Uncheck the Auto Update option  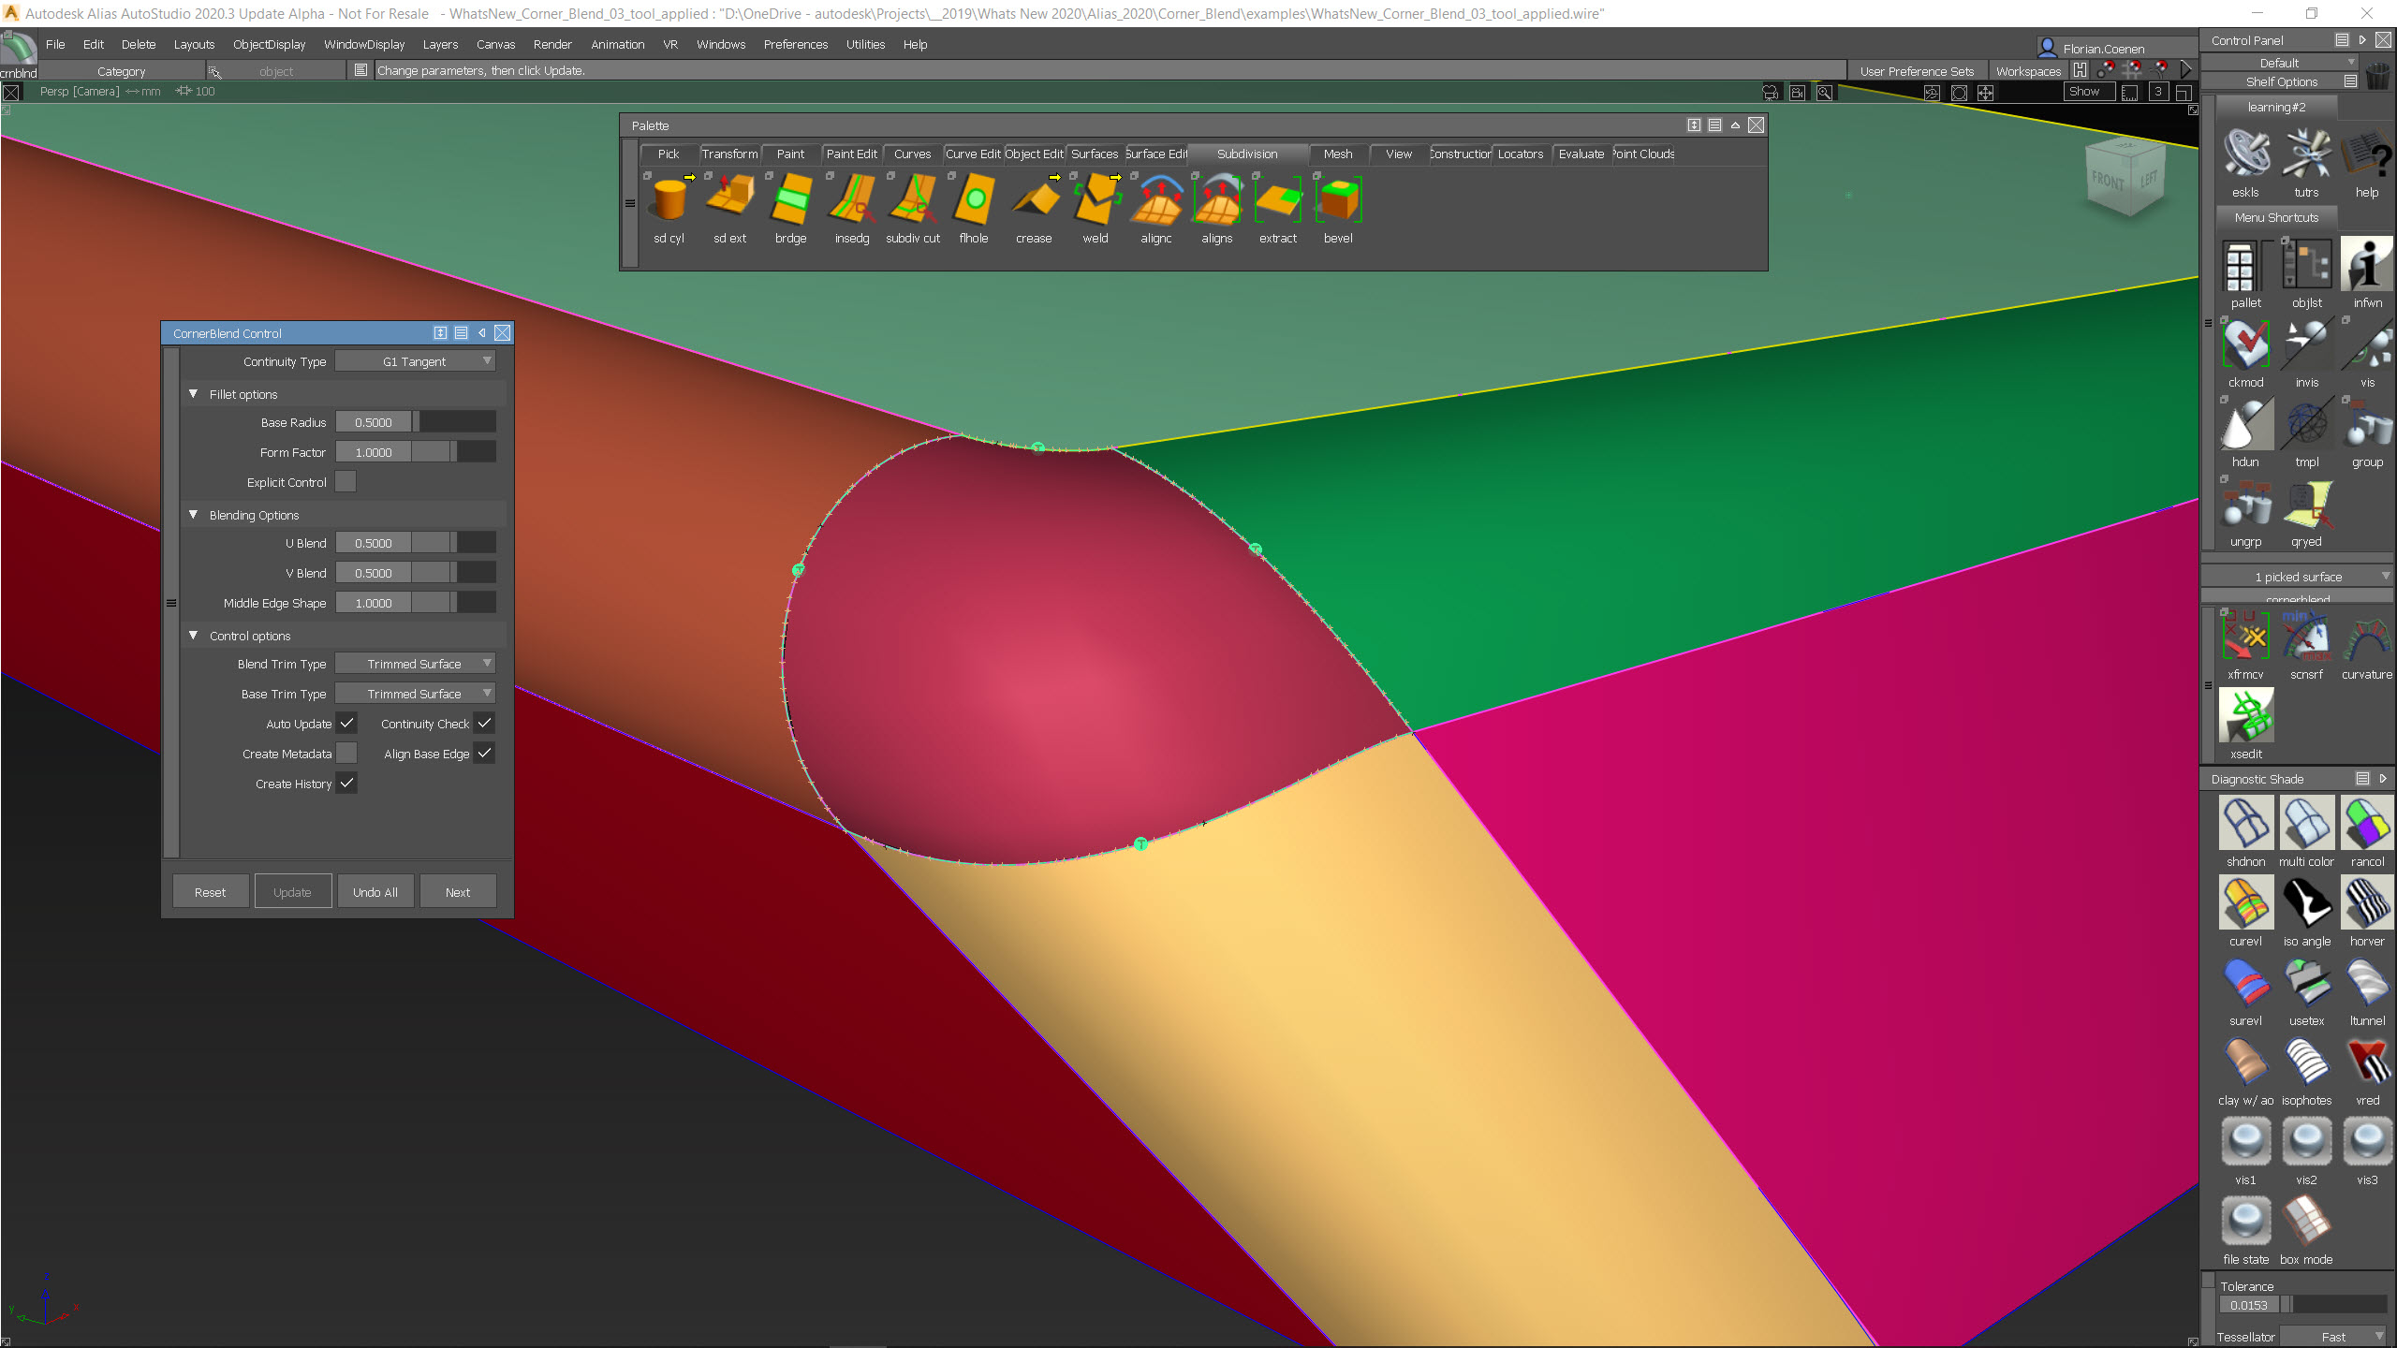[346, 724]
